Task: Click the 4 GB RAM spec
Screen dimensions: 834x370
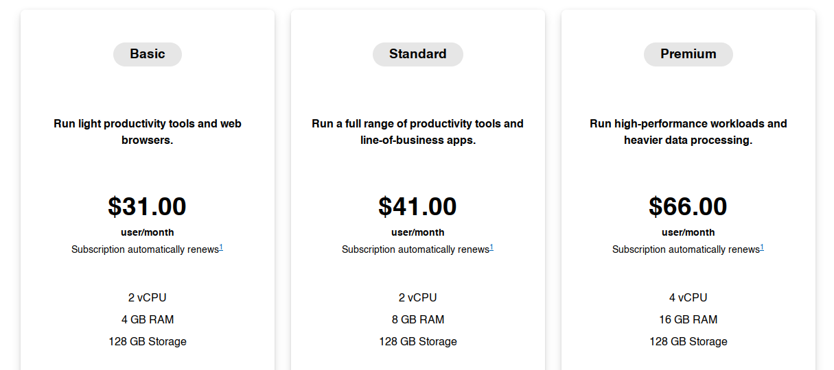Action: click(148, 319)
